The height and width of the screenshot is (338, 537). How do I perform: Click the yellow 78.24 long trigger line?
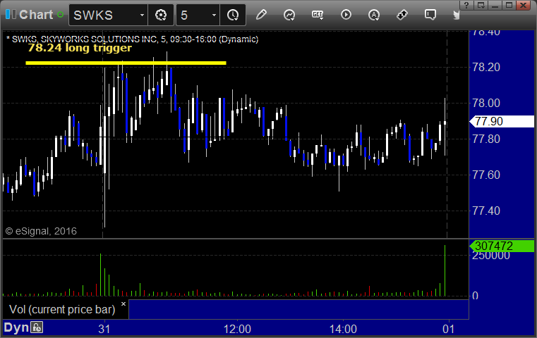126,63
